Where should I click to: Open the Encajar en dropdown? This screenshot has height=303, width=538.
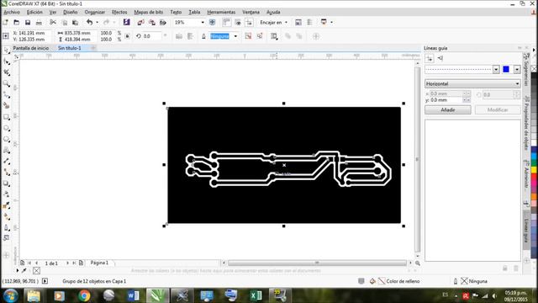click(x=286, y=23)
